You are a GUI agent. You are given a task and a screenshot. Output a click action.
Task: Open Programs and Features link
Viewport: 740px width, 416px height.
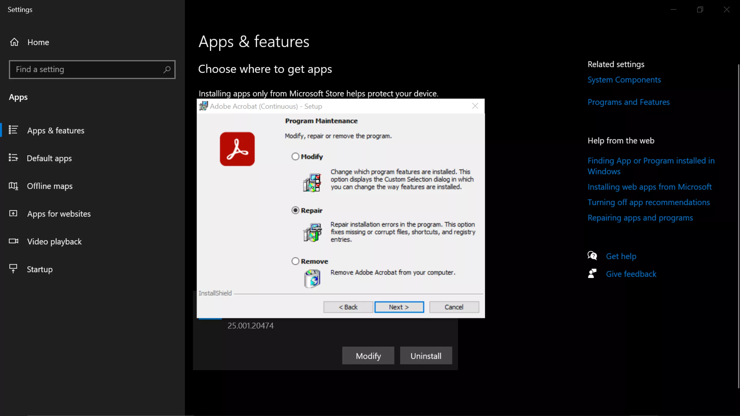click(x=628, y=102)
